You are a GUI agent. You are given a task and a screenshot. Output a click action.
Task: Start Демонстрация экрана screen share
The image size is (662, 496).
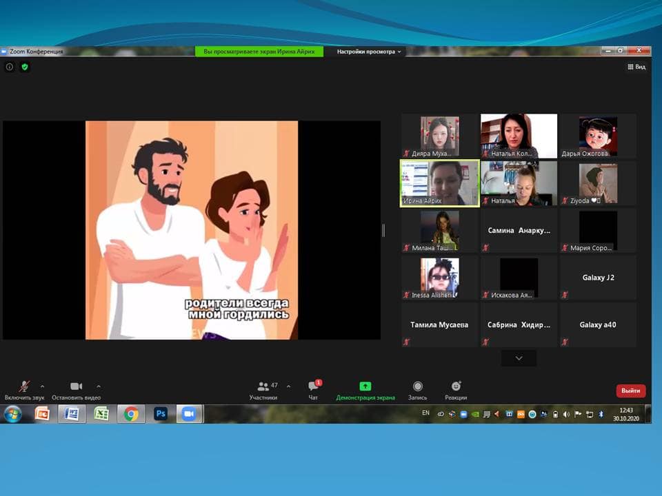point(365,390)
